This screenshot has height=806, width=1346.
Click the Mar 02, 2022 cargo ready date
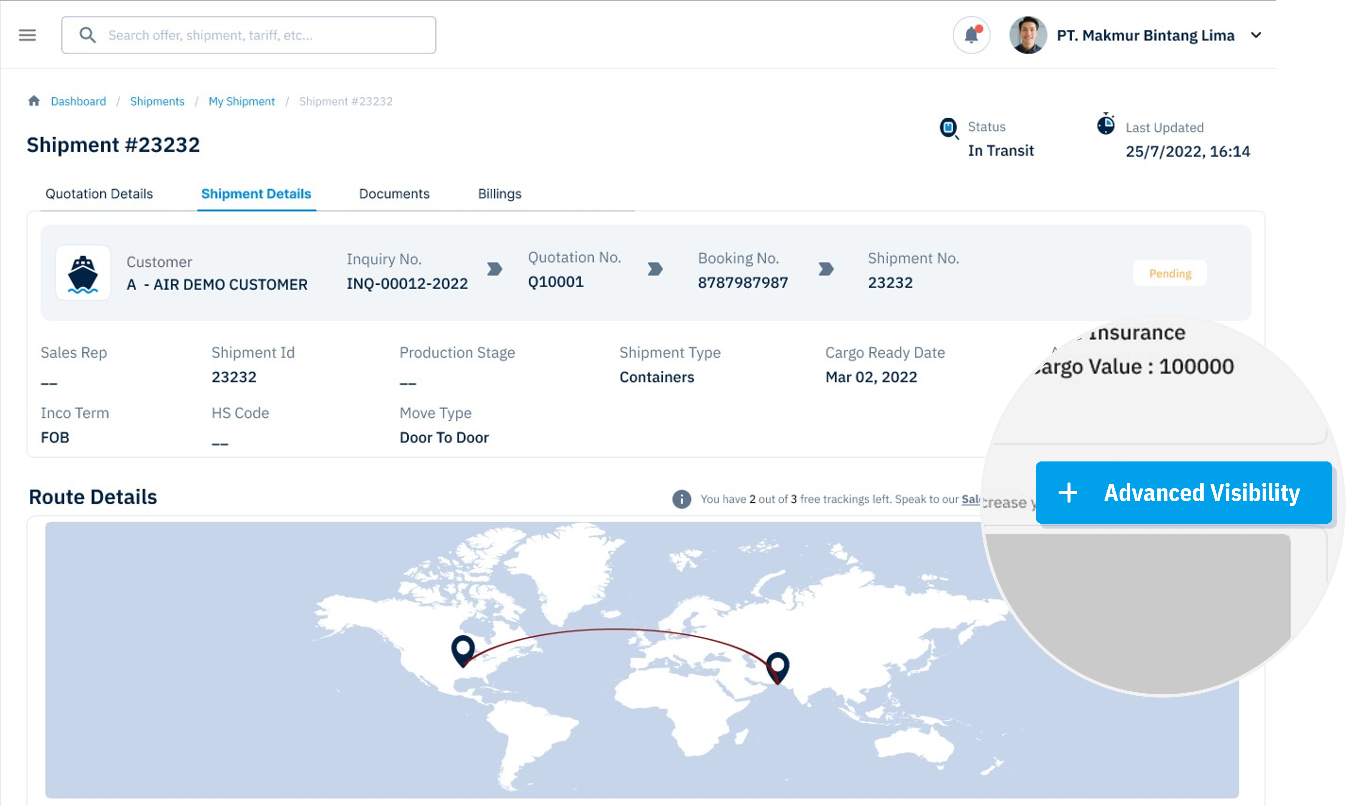tap(871, 377)
